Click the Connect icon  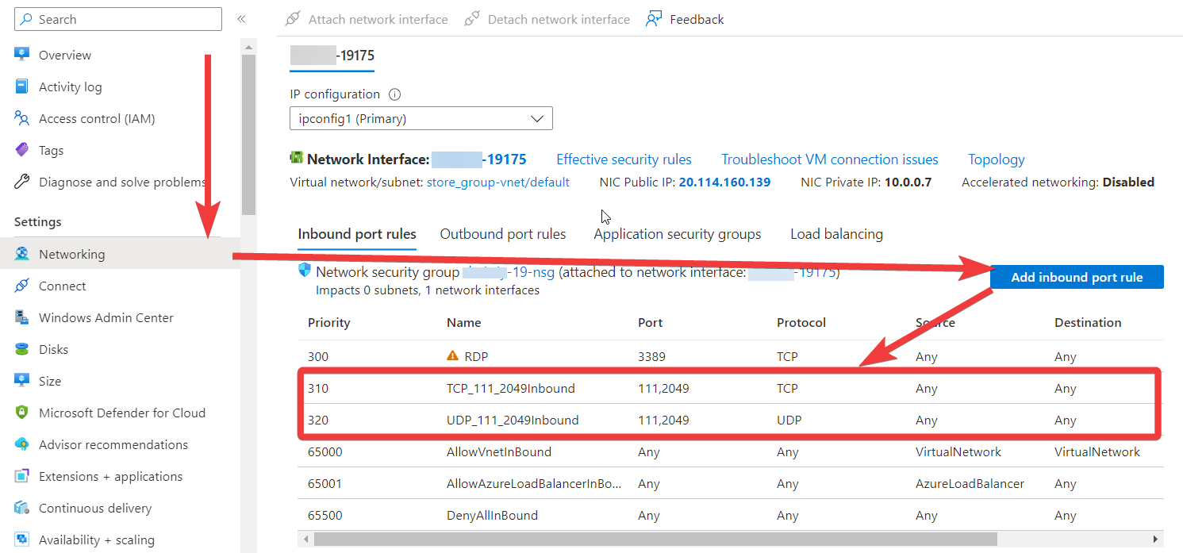tap(22, 286)
